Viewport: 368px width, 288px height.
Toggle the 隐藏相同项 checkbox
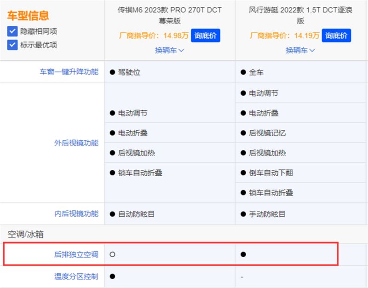pyautogui.click(x=12, y=31)
